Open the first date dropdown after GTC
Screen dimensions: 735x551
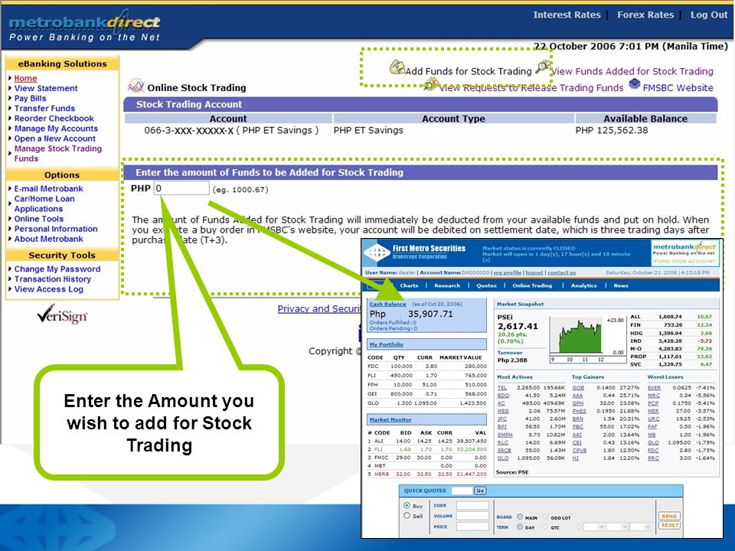click(x=594, y=527)
